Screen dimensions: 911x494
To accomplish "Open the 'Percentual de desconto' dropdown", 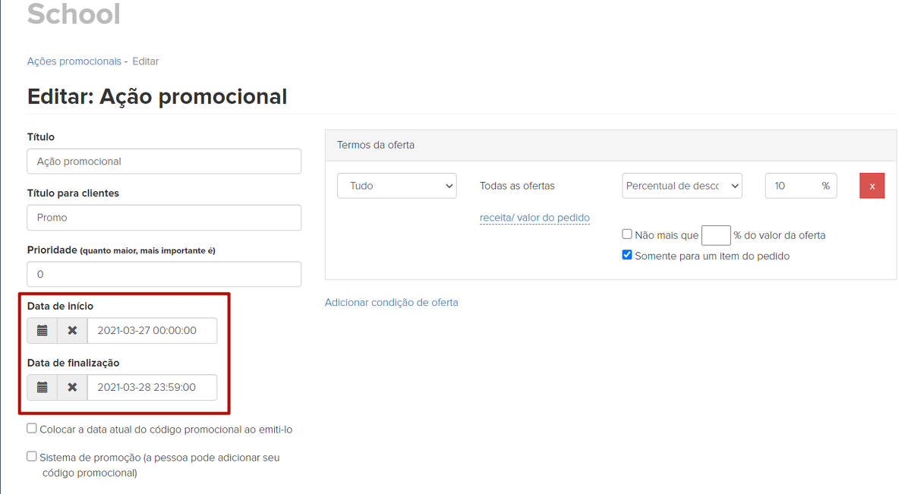I will pos(681,186).
